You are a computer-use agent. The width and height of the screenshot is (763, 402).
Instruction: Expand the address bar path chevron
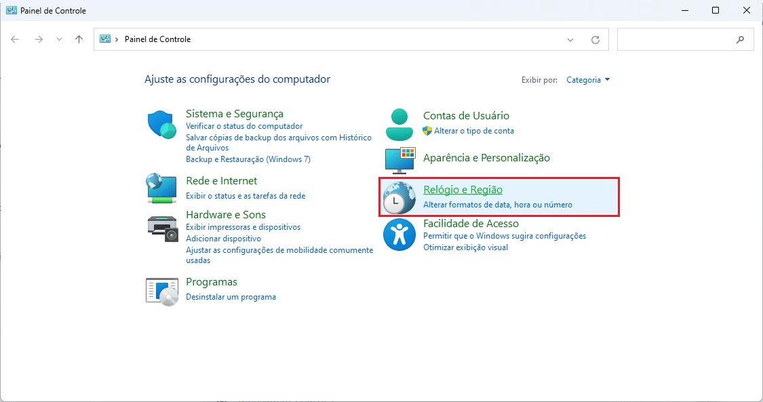[117, 39]
